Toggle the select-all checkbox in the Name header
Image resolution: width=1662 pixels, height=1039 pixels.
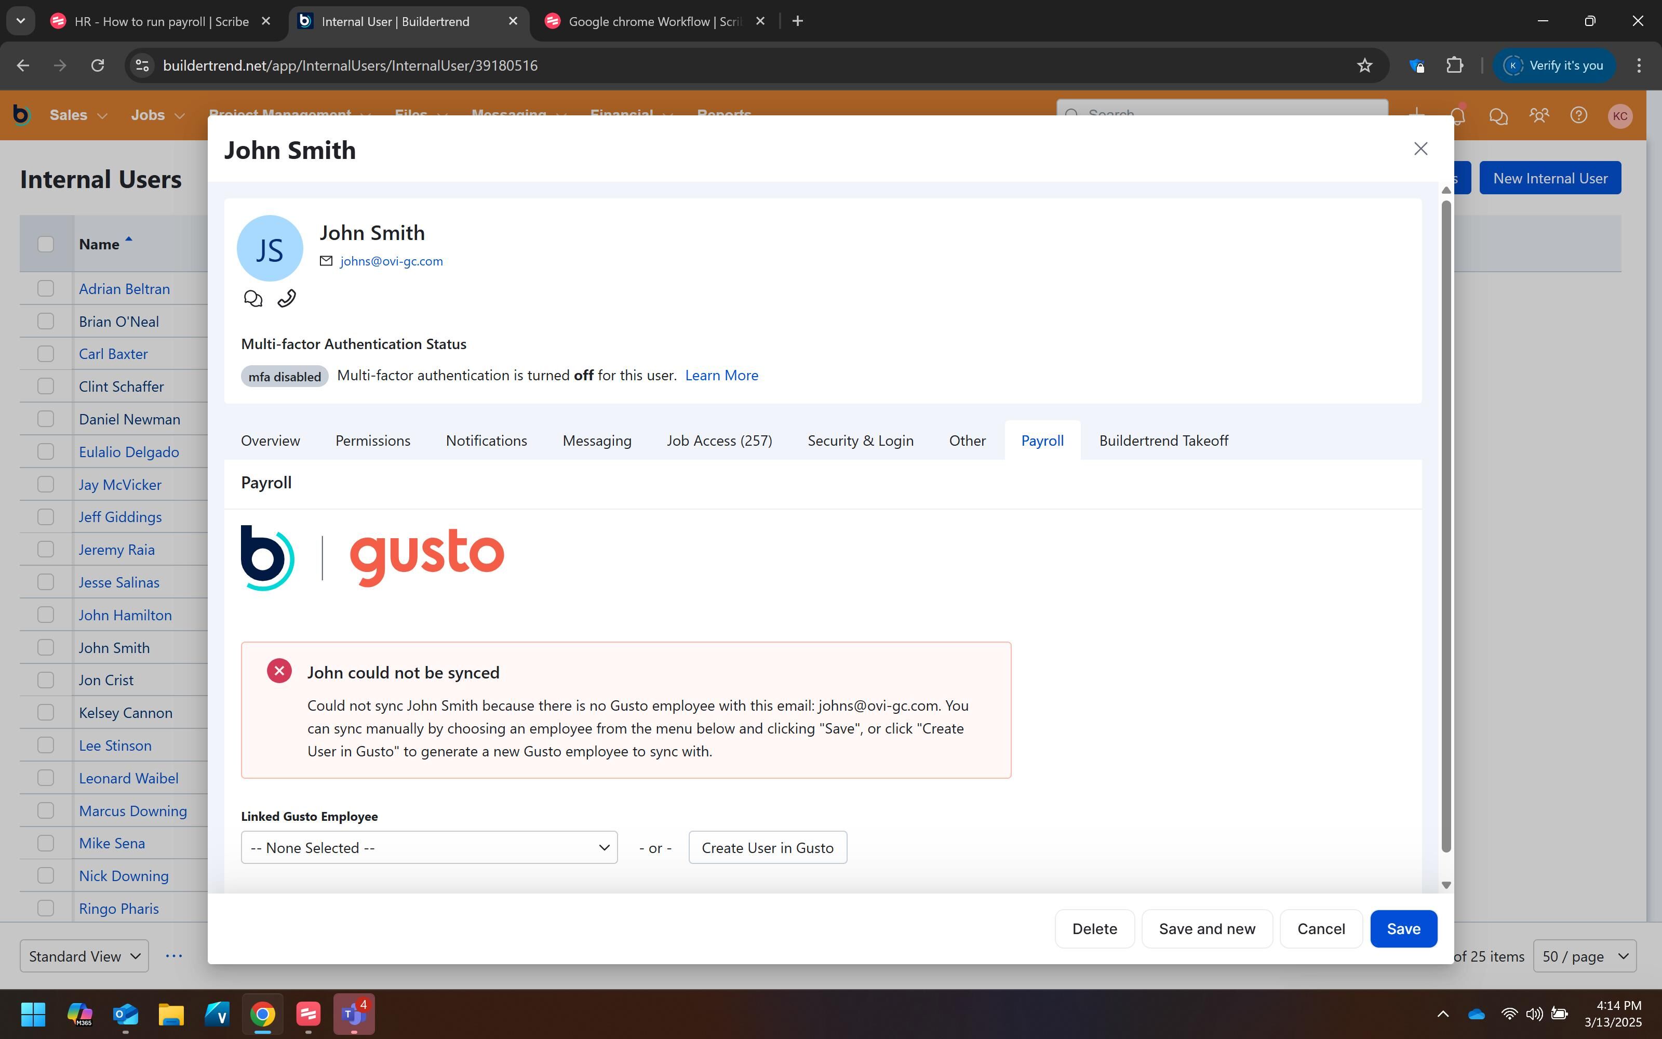pyautogui.click(x=45, y=244)
